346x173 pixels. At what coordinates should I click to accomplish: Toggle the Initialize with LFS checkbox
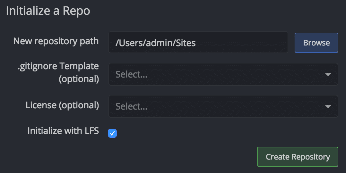[112, 133]
